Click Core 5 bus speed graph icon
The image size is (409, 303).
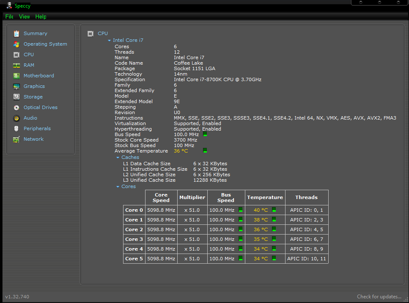point(241,258)
